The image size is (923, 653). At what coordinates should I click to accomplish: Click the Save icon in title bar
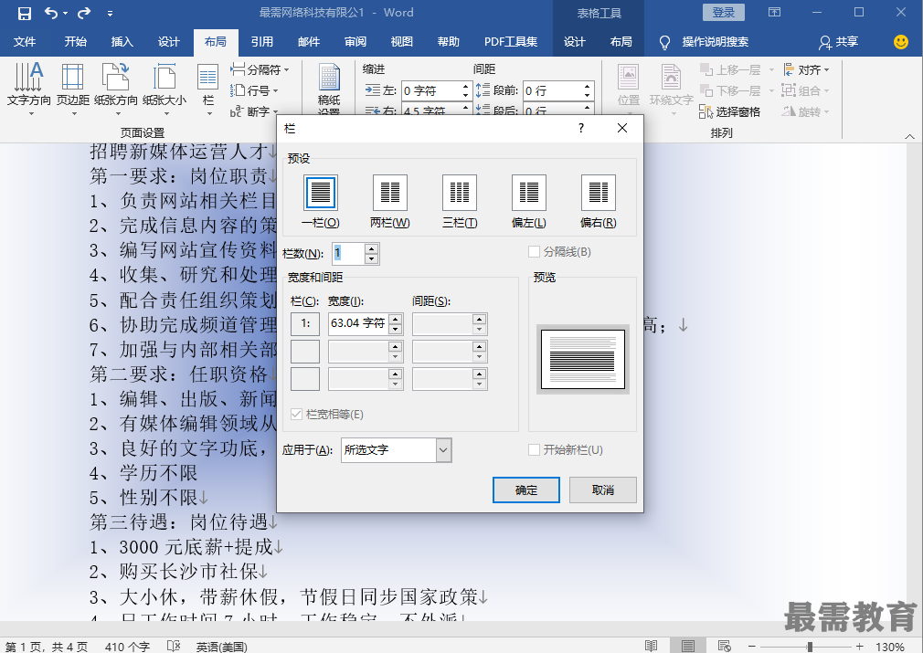pyautogui.click(x=24, y=13)
